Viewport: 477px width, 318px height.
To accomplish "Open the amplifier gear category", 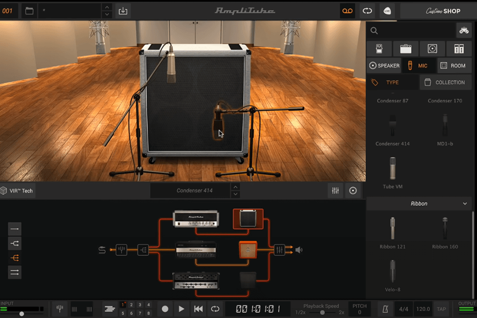I will tap(405, 48).
